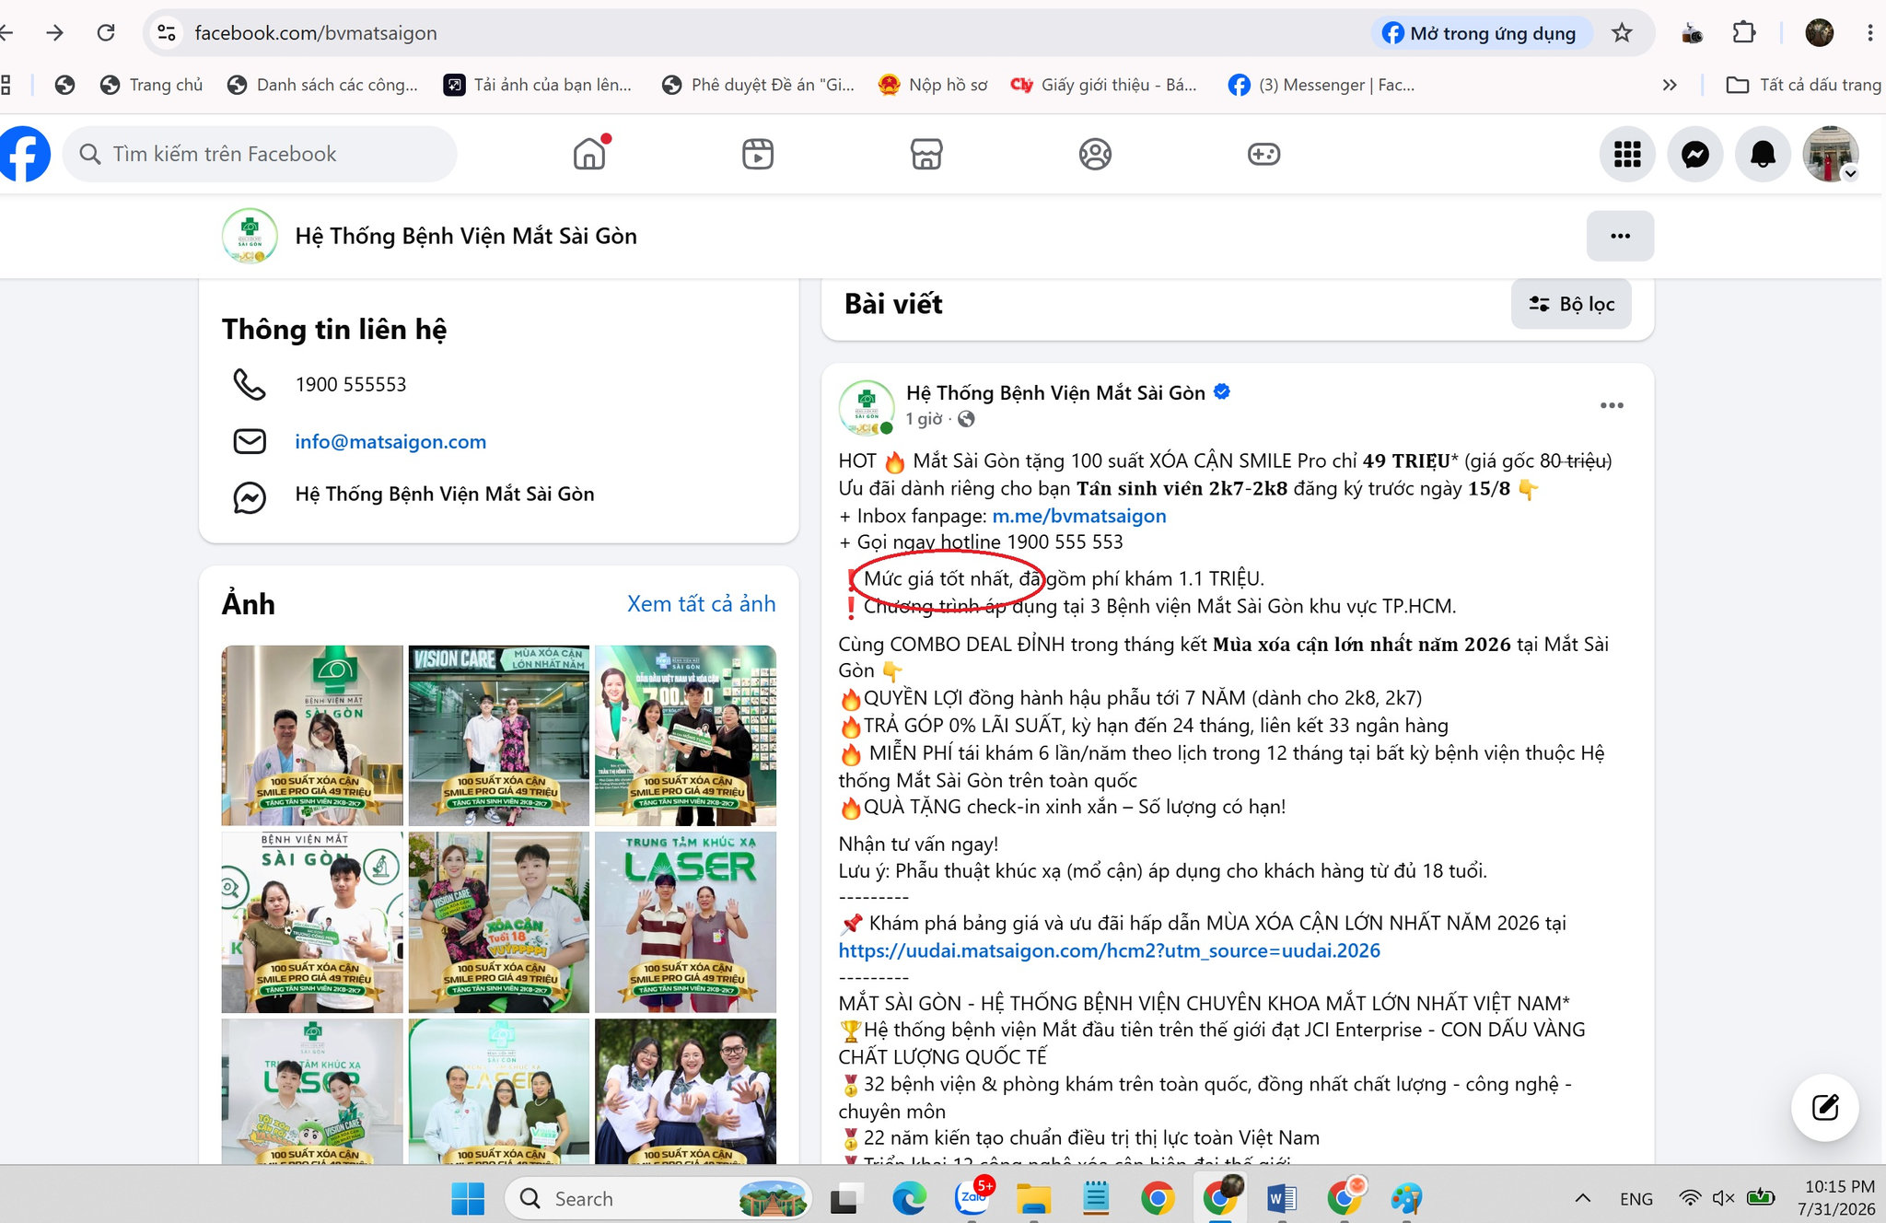Open the 'XÓA CẬN Tuổi 18' photo thumbnail
This screenshot has width=1886, height=1223.
(499, 922)
